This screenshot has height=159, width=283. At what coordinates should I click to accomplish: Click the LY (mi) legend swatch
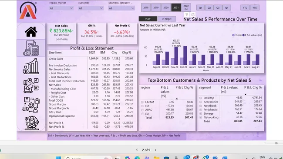(233, 35)
